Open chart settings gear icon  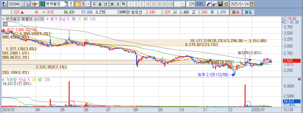(226, 4)
